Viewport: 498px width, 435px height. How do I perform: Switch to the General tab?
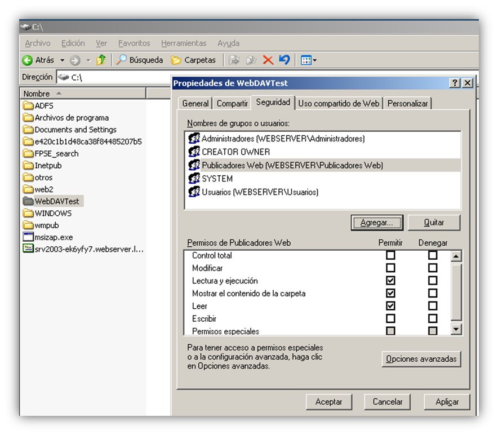click(195, 103)
